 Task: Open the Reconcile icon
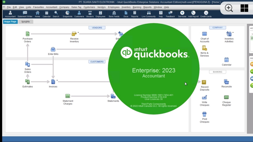(x=226, y=82)
